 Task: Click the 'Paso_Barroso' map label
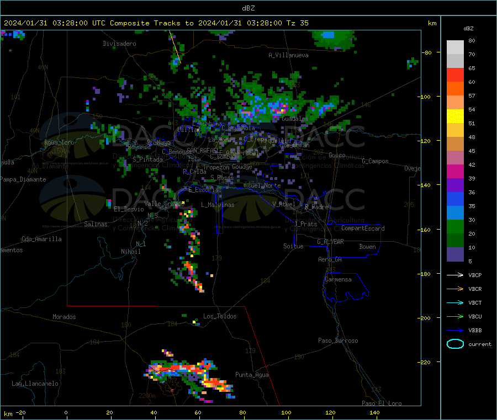click(338, 341)
